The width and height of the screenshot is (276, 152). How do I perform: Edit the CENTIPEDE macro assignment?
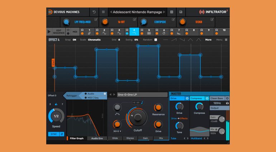coord(173,20)
